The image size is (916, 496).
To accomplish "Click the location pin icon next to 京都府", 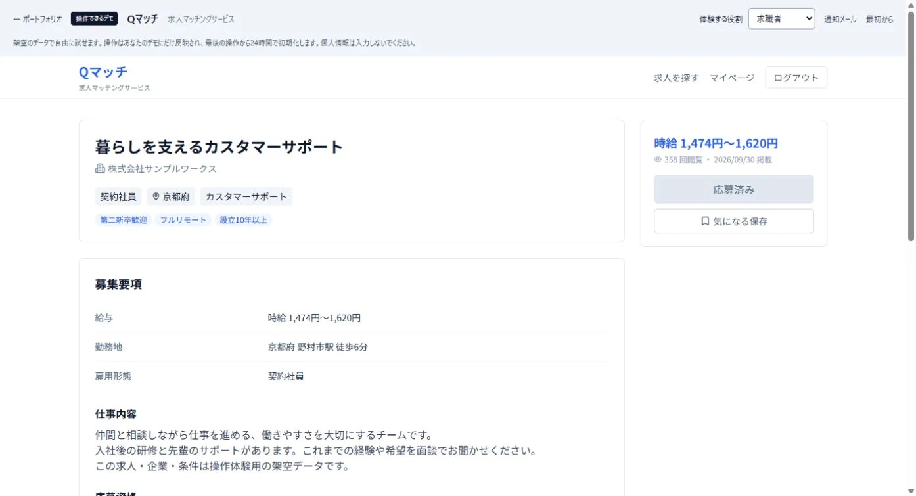I will pyautogui.click(x=156, y=196).
